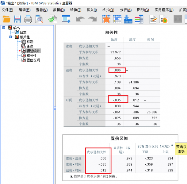
Task: Select 日志 in the outline tree
Action: click(x=23, y=32)
